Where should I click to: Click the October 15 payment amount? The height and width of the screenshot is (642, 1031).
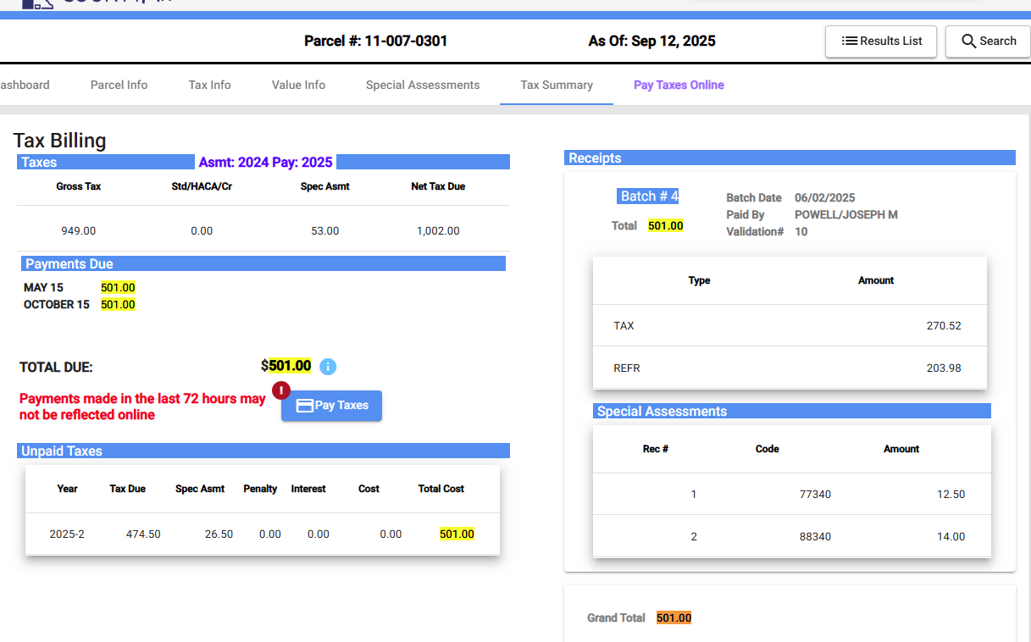tap(118, 305)
